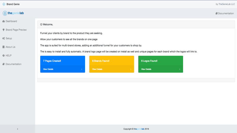Click the 'Copyright ©' footer text
237x133 pixels.
point(129,129)
